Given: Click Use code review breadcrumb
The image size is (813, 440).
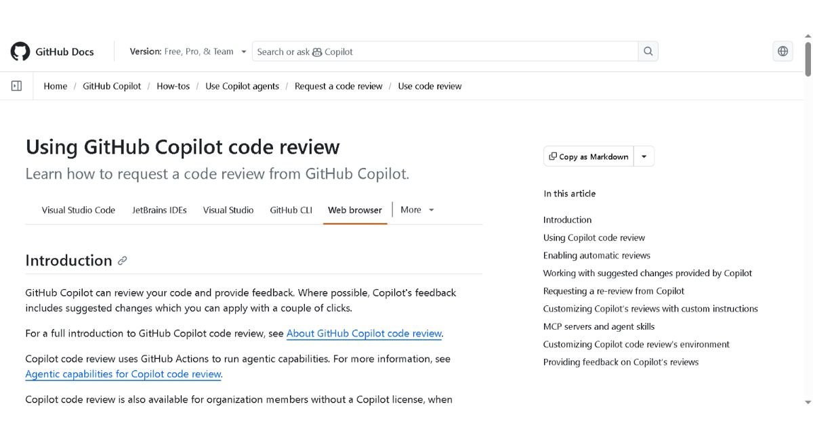Looking at the screenshot, I should click(x=430, y=86).
